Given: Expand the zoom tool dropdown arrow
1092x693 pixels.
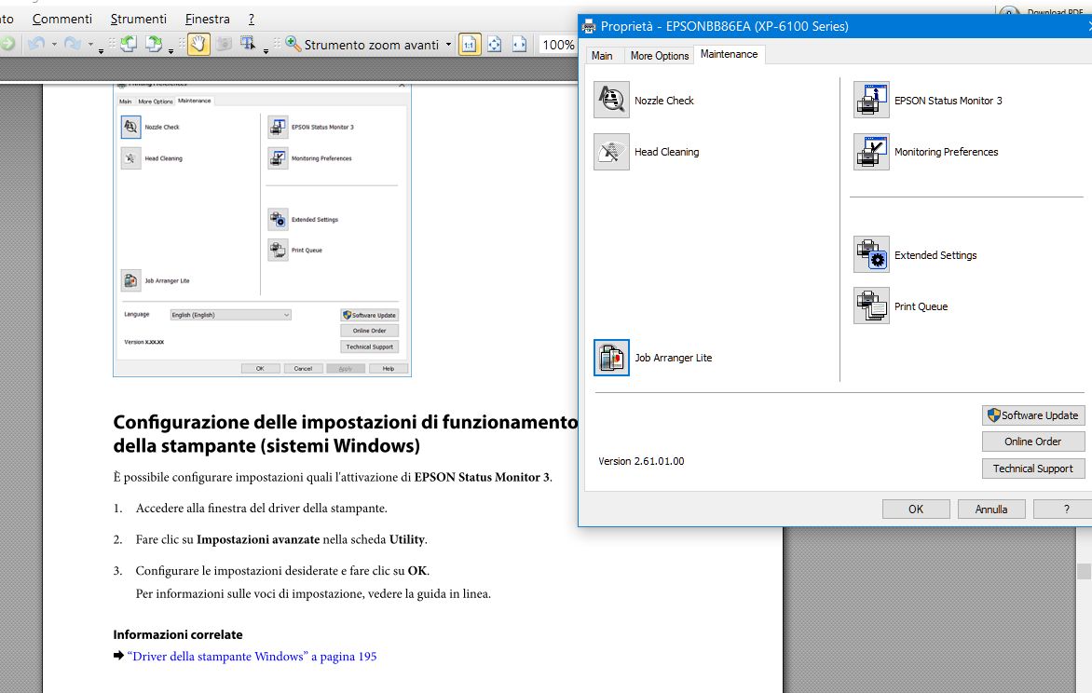Looking at the screenshot, I should point(448,45).
